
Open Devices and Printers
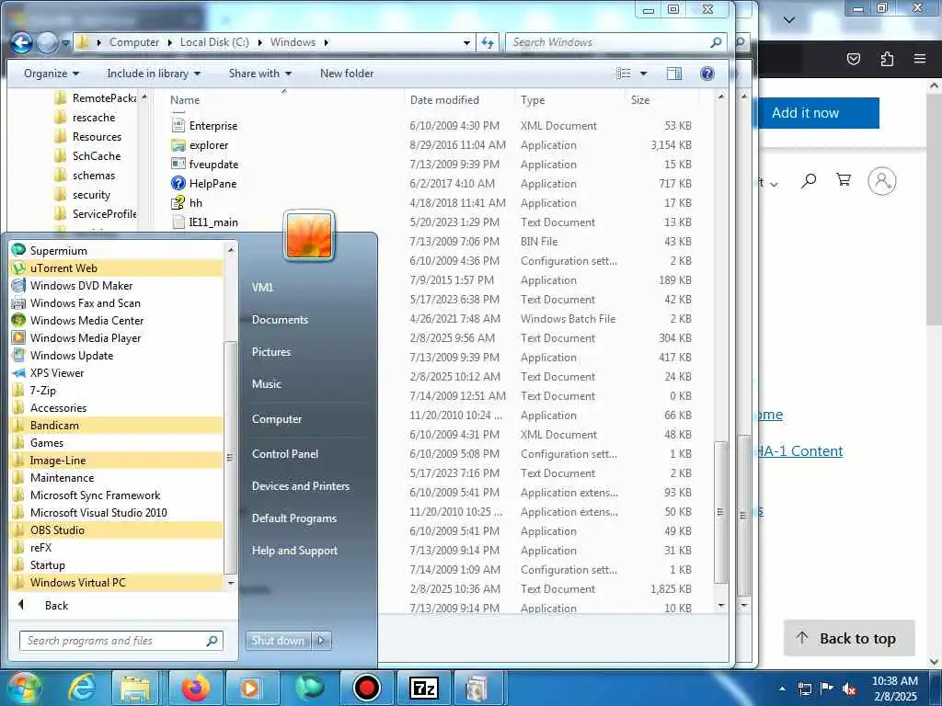(x=301, y=485)
